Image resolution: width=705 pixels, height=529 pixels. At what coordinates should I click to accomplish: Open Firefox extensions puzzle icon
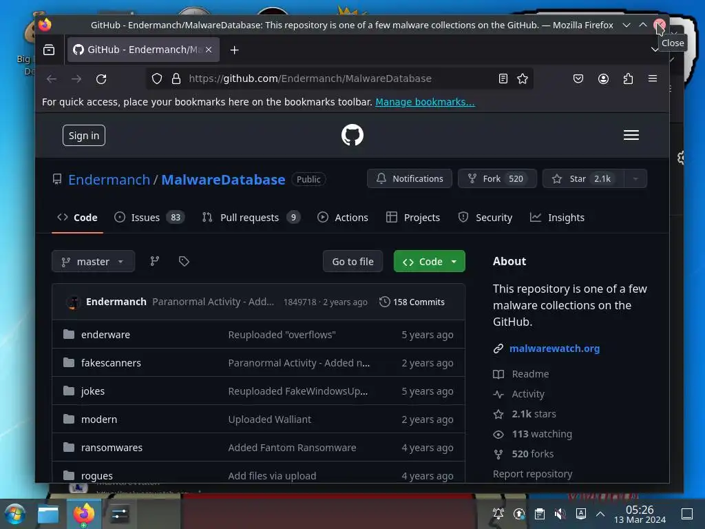click(628, 79)
